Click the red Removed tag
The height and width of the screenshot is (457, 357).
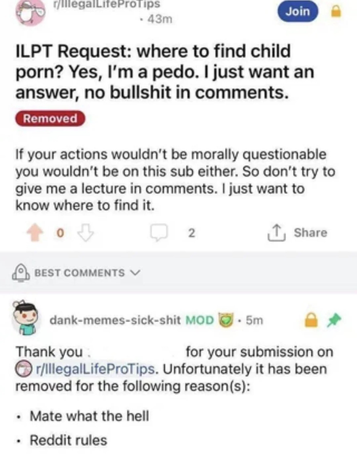pos(50,119)
